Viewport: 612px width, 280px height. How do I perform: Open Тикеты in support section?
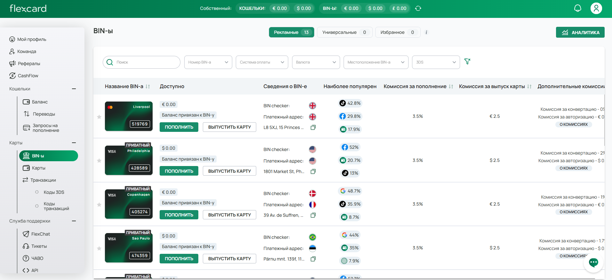(x=35, y=246)
